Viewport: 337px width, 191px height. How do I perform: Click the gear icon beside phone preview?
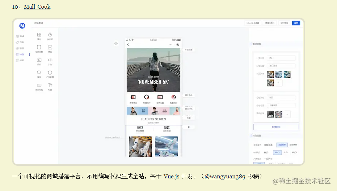coord(116,44)
